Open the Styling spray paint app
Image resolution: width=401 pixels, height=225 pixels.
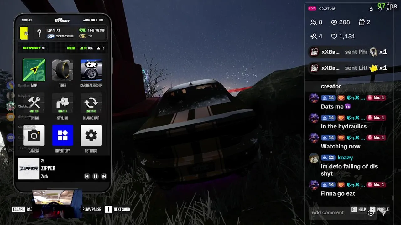(62, 103)
